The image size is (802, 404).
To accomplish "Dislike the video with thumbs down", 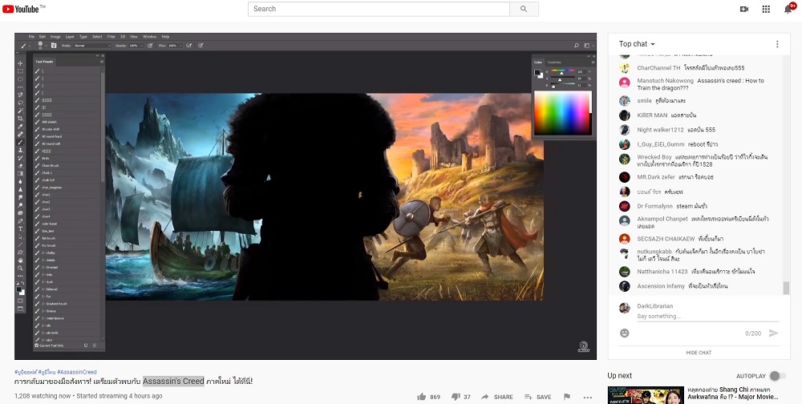I will (456, 397).
